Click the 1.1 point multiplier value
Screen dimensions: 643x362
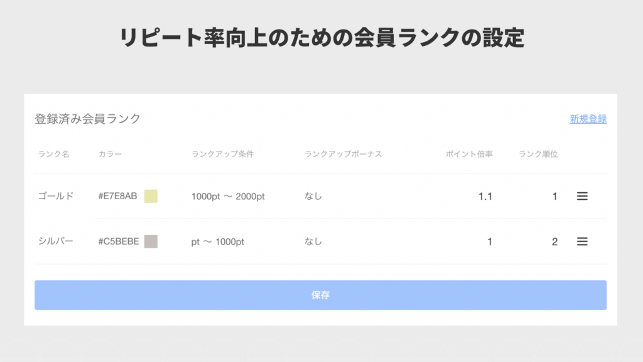pos(485,196)
